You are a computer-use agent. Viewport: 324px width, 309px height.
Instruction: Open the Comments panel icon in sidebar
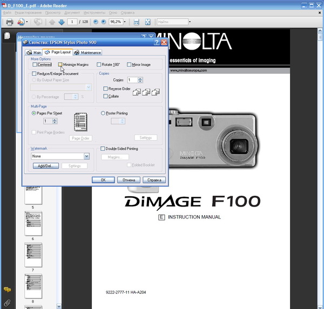click(x=7, y=290)
